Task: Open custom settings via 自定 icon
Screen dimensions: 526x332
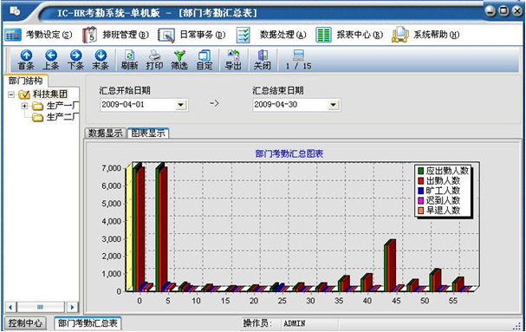Action: 205,60
